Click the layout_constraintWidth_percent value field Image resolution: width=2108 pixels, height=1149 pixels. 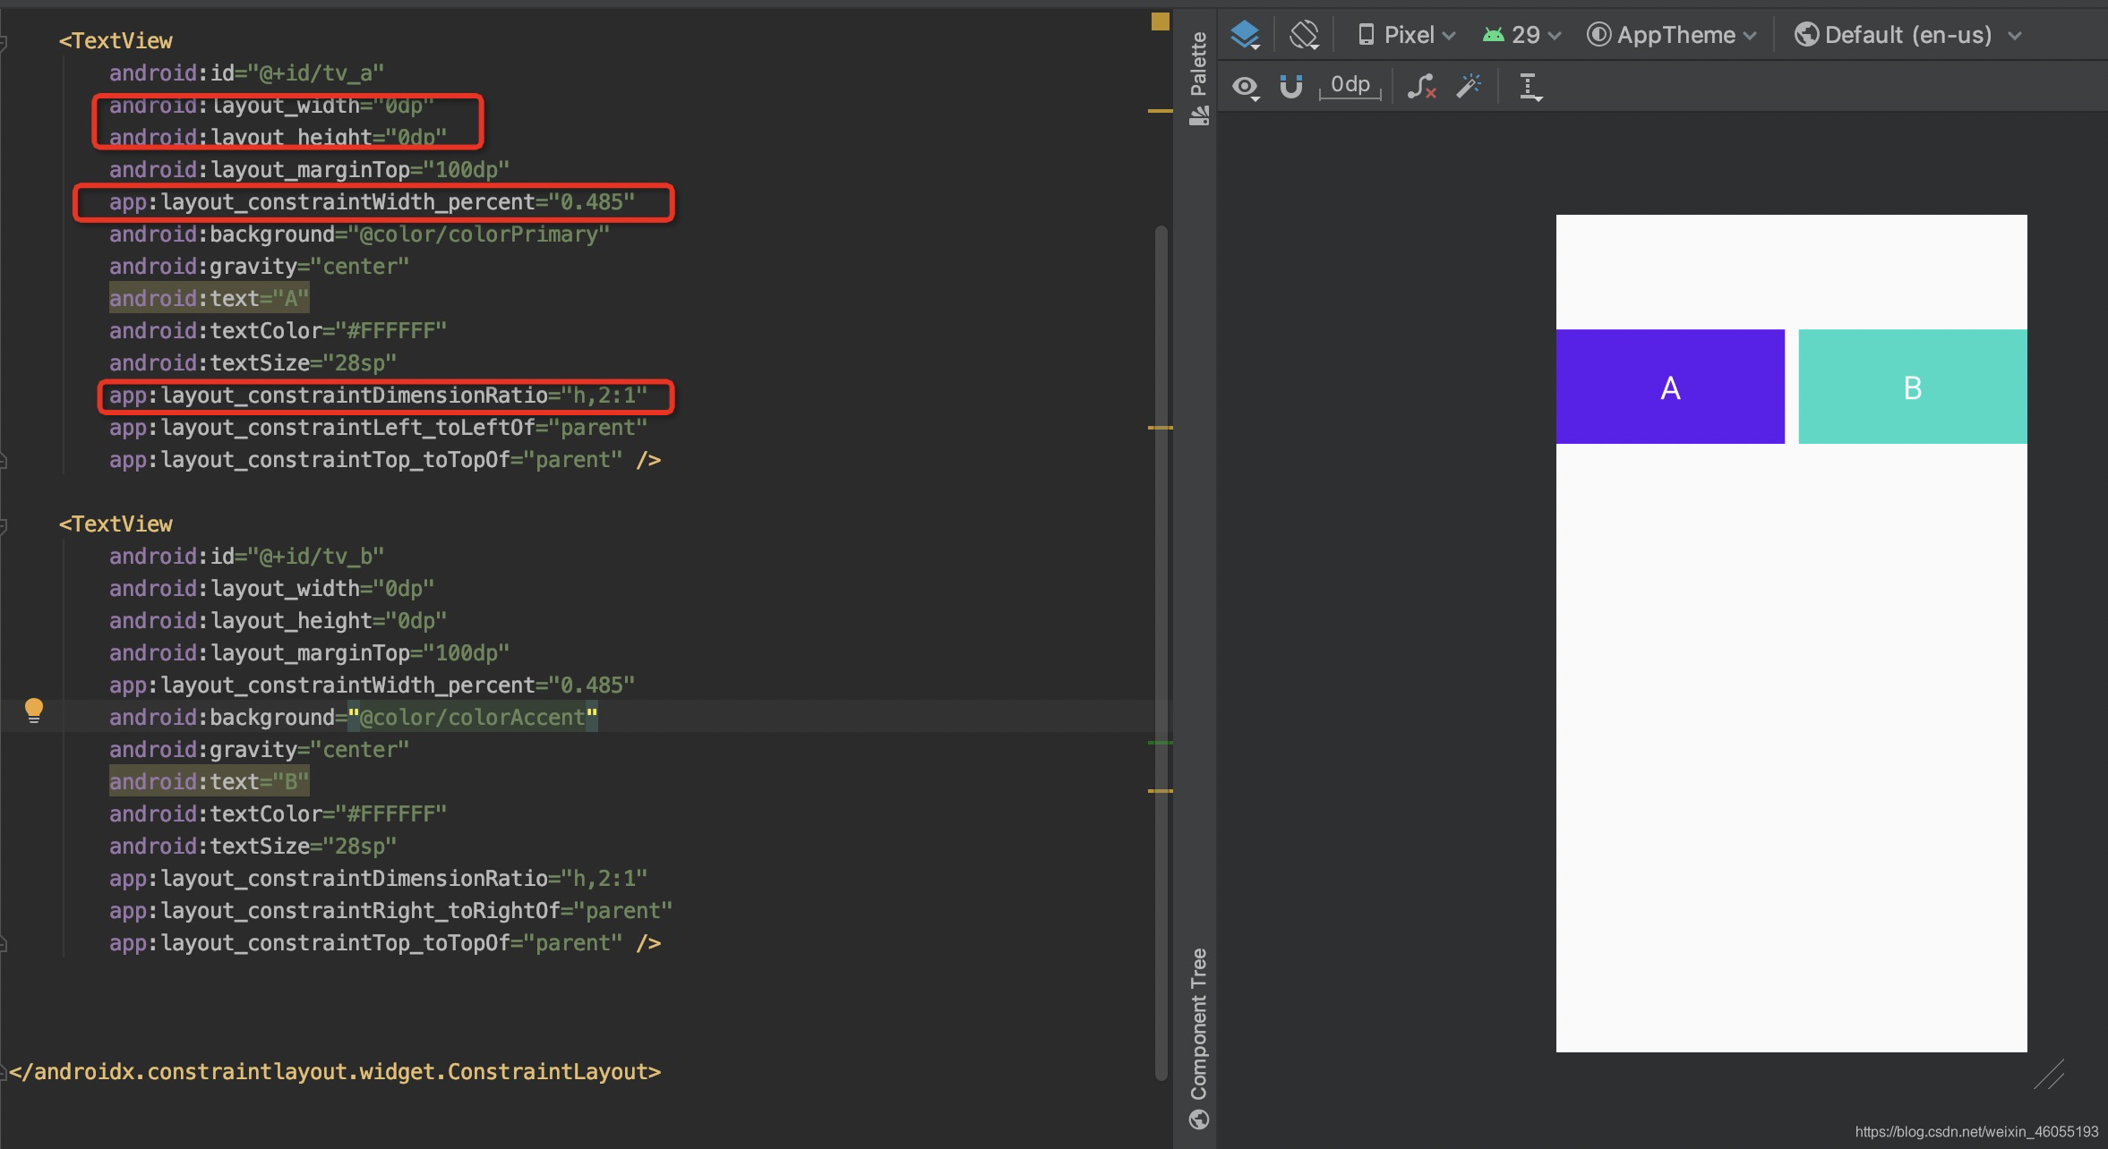[599, 201]
